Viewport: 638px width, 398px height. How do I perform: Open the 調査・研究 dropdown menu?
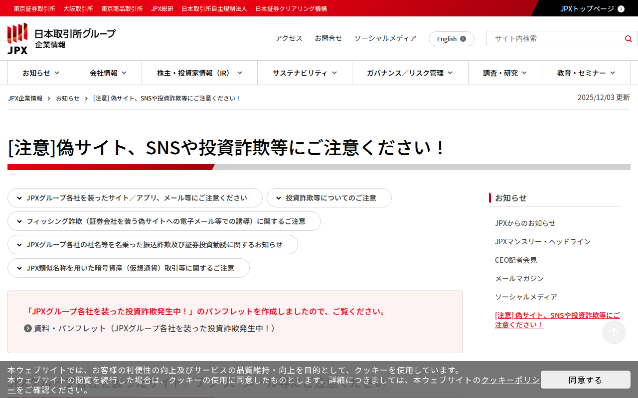[x=505, y=73]
